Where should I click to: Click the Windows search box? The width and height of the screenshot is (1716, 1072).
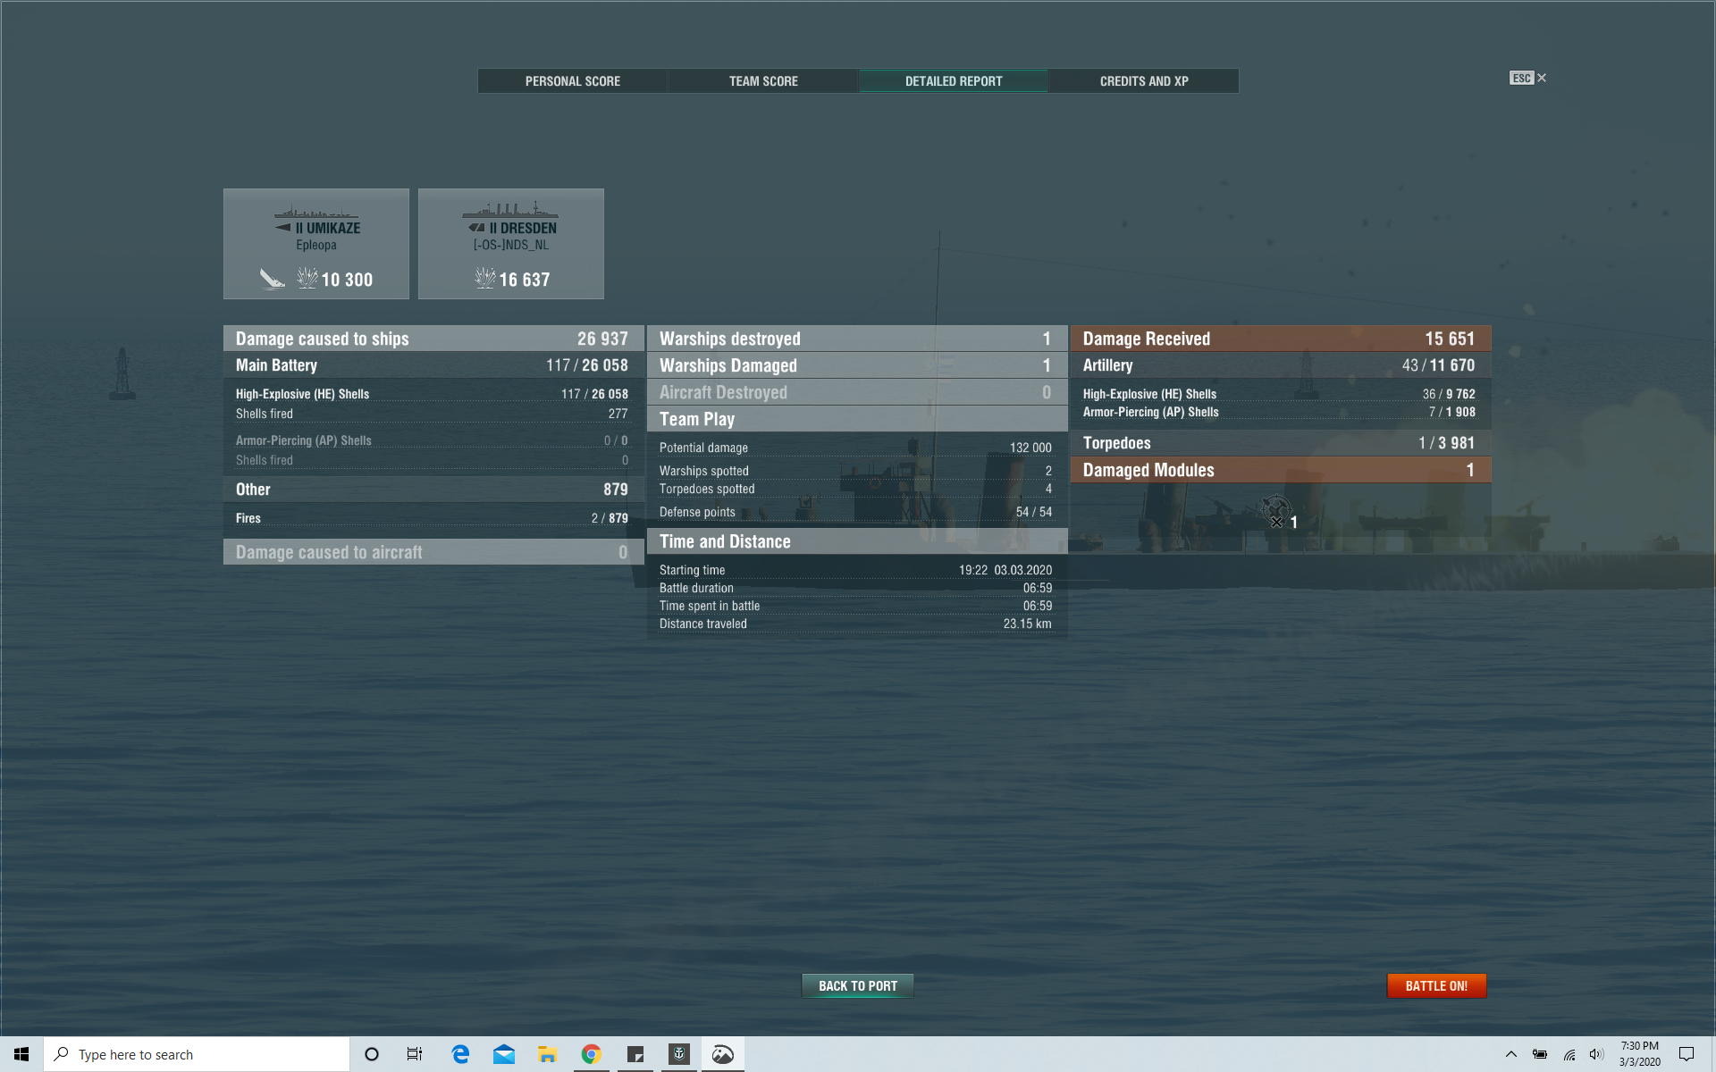[197, 1054]
